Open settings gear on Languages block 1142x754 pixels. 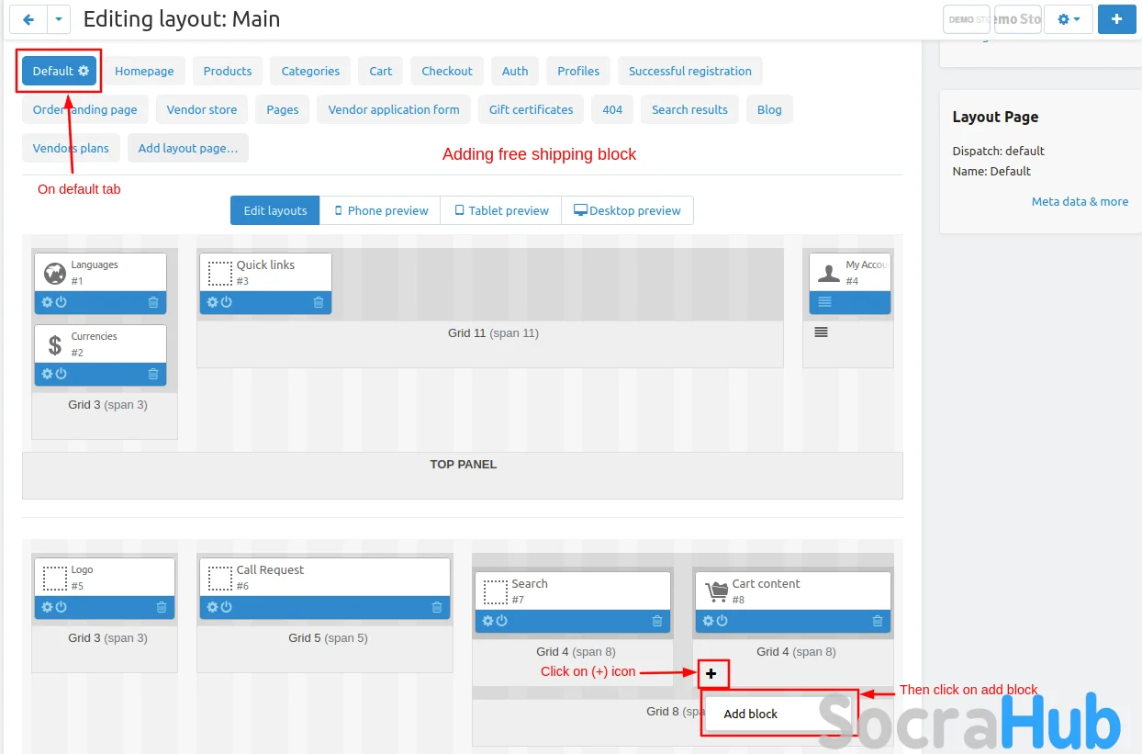pos(48,302)
